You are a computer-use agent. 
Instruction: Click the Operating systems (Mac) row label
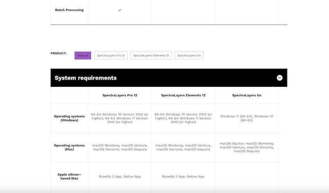(x=69, y=147)
